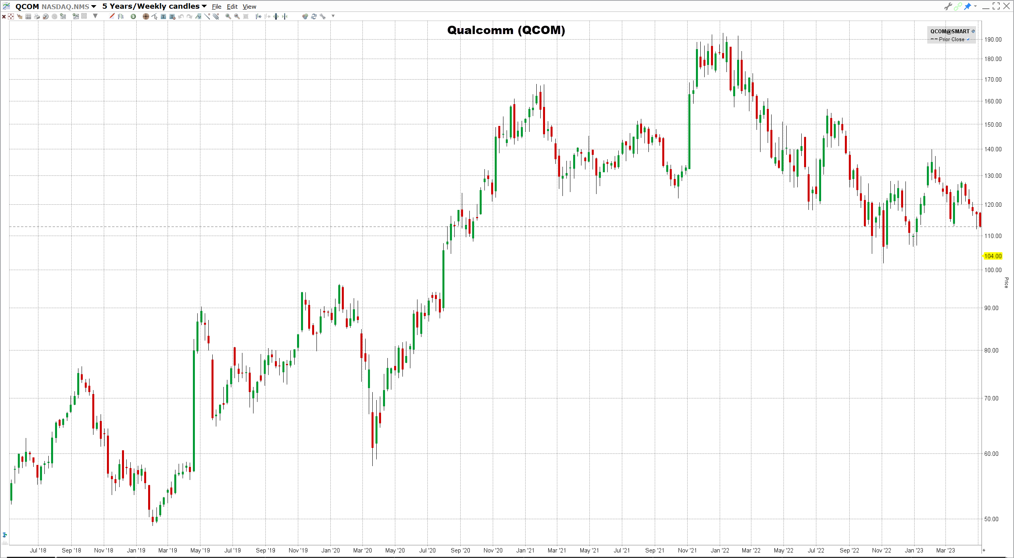
Task: Open the View menu
Action: tap(250, 7)
